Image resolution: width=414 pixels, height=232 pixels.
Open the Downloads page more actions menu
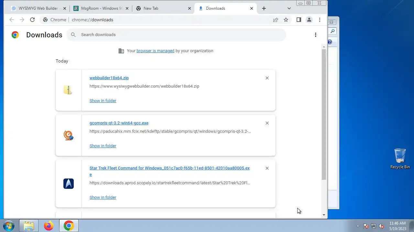pyautogui.click(x=316, y=35)
